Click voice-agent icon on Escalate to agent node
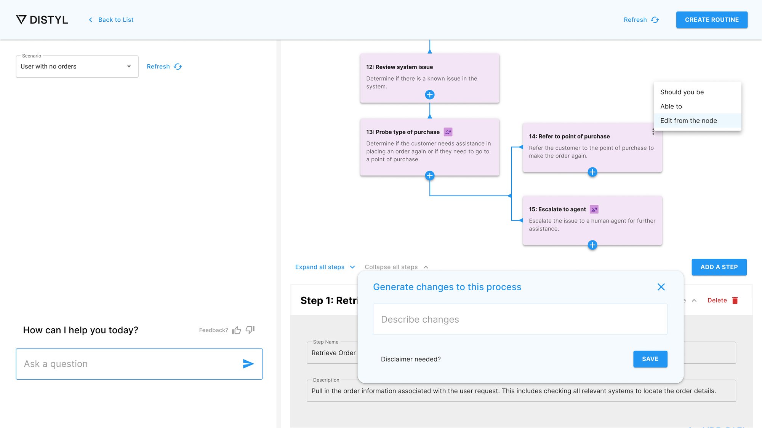Screen dimensions: 762x428 click(x=594, y=209)
